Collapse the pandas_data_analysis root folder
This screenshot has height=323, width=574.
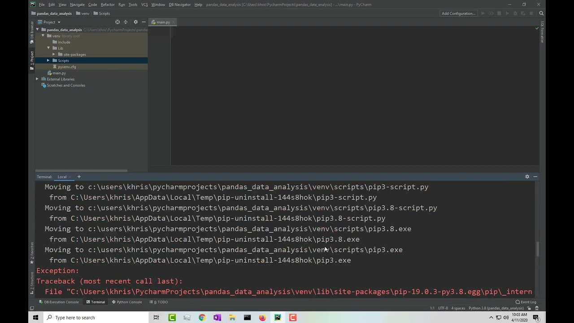(x=38, y=30)
